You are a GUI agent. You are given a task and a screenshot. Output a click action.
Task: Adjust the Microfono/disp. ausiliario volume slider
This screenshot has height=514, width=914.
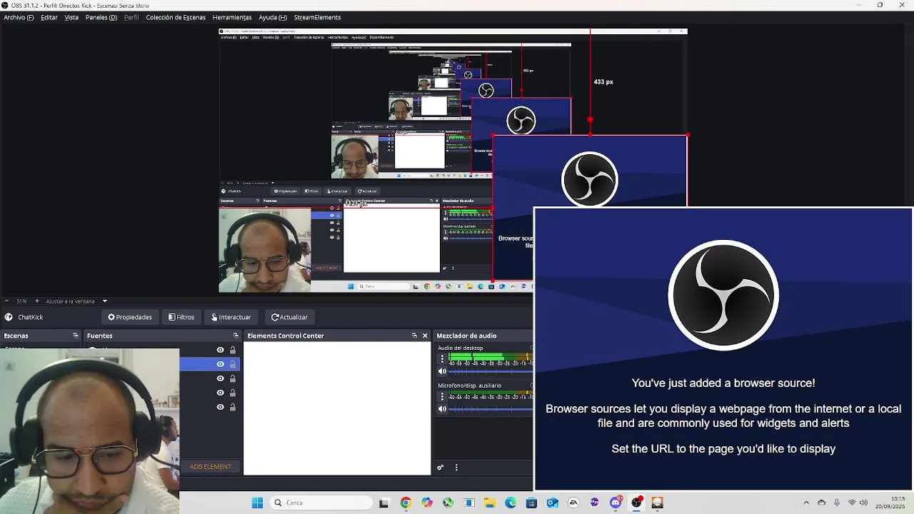click(x=491, y=409)
